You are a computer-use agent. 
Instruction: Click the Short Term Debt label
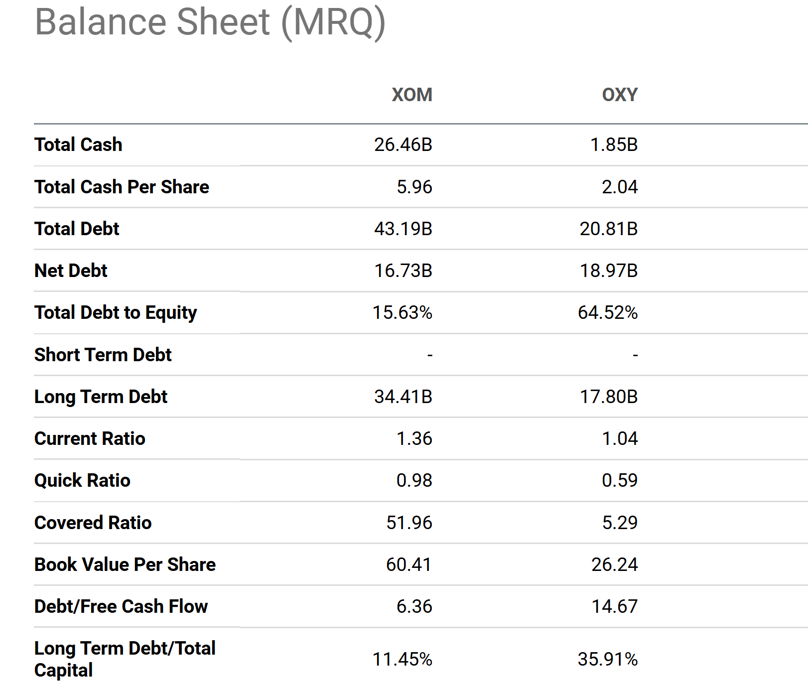coord(103,355)
